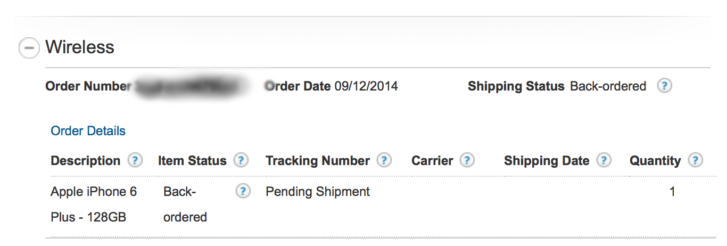View help for Shipping Date column
Viewport: 727px width, 246px height.
(604, 160)
